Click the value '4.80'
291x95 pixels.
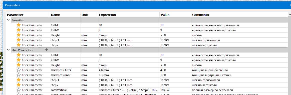click(163, 70)
